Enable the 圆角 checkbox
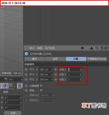Viewport: 109px width, 115px height. (x=41, y=90)
